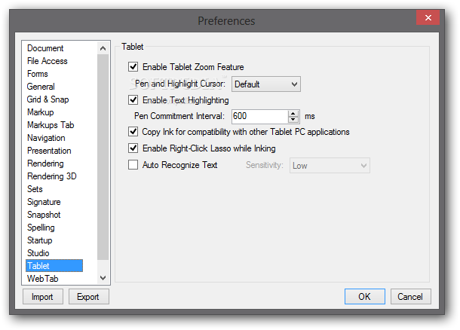Toggle Enable Right-Click Lasso while Inking
This screenshot has height=330, width=460.
pyautogui.click(x=133, y=148)
